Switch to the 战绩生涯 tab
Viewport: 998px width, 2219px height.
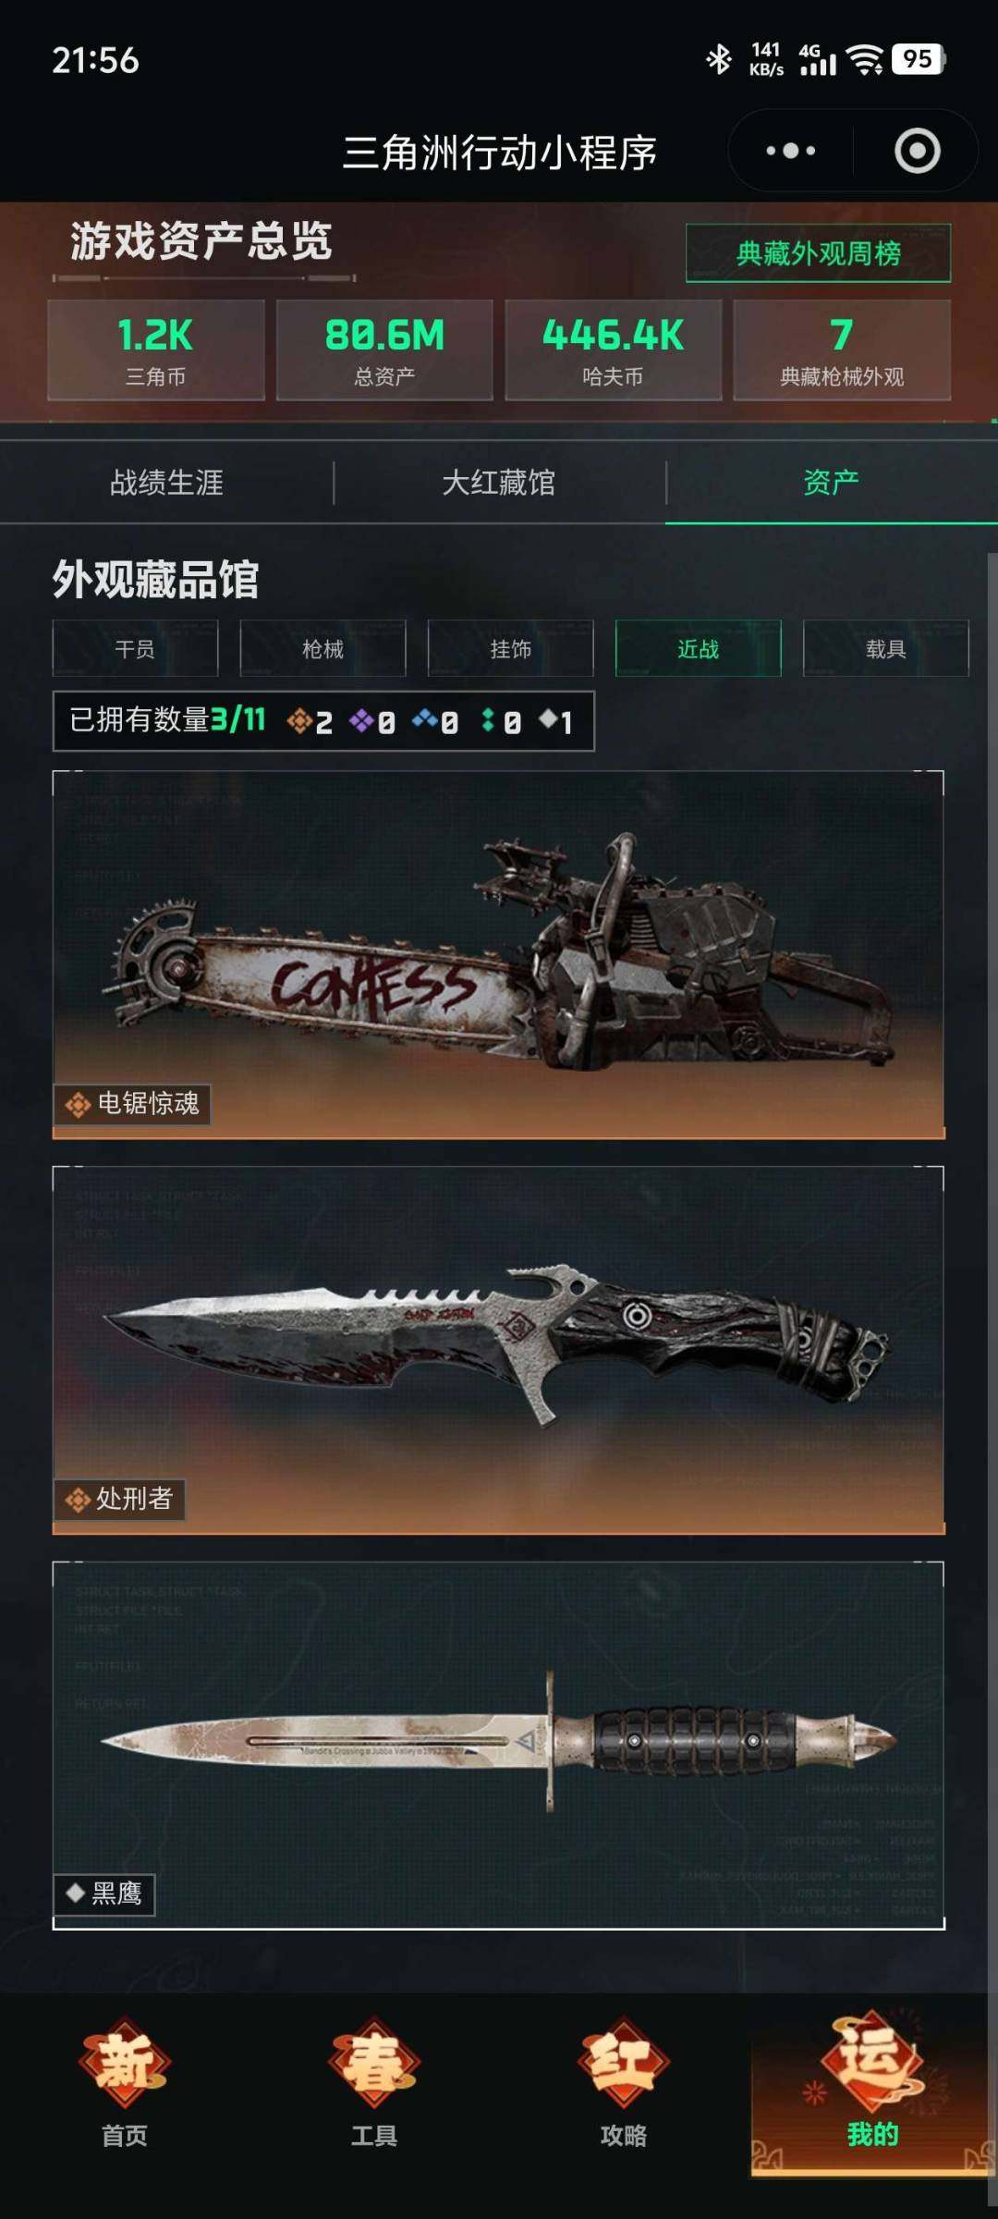pyautogui.click(x=166, y=483)
